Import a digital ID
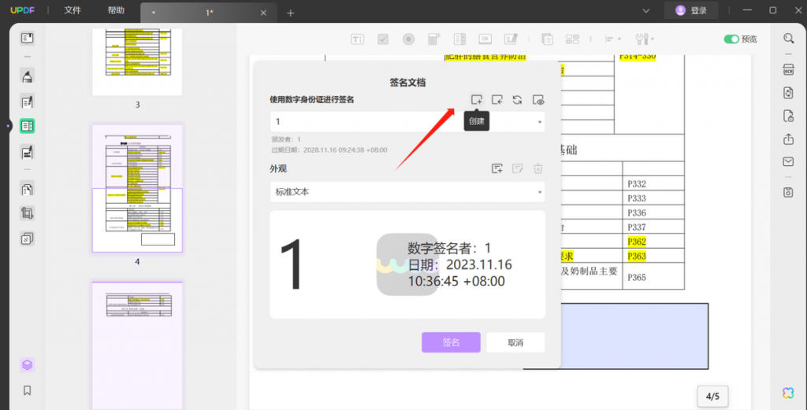Image resolution: width=807 pixels, height=410 pixels. (496, 100)
